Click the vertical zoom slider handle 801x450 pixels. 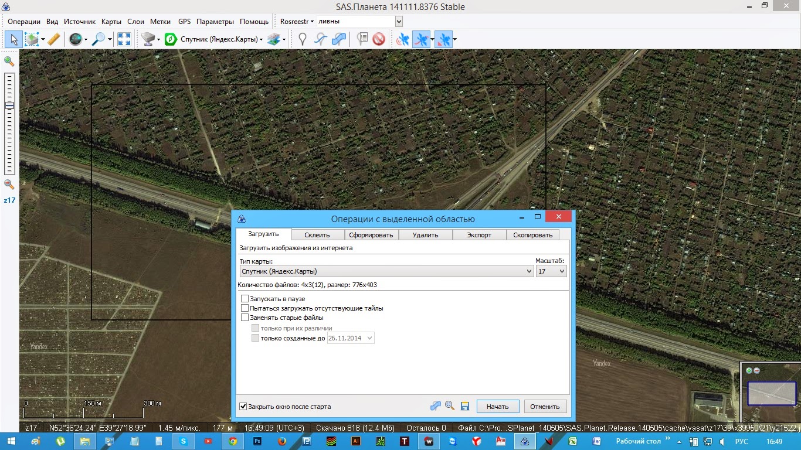[x=9, y=105]
